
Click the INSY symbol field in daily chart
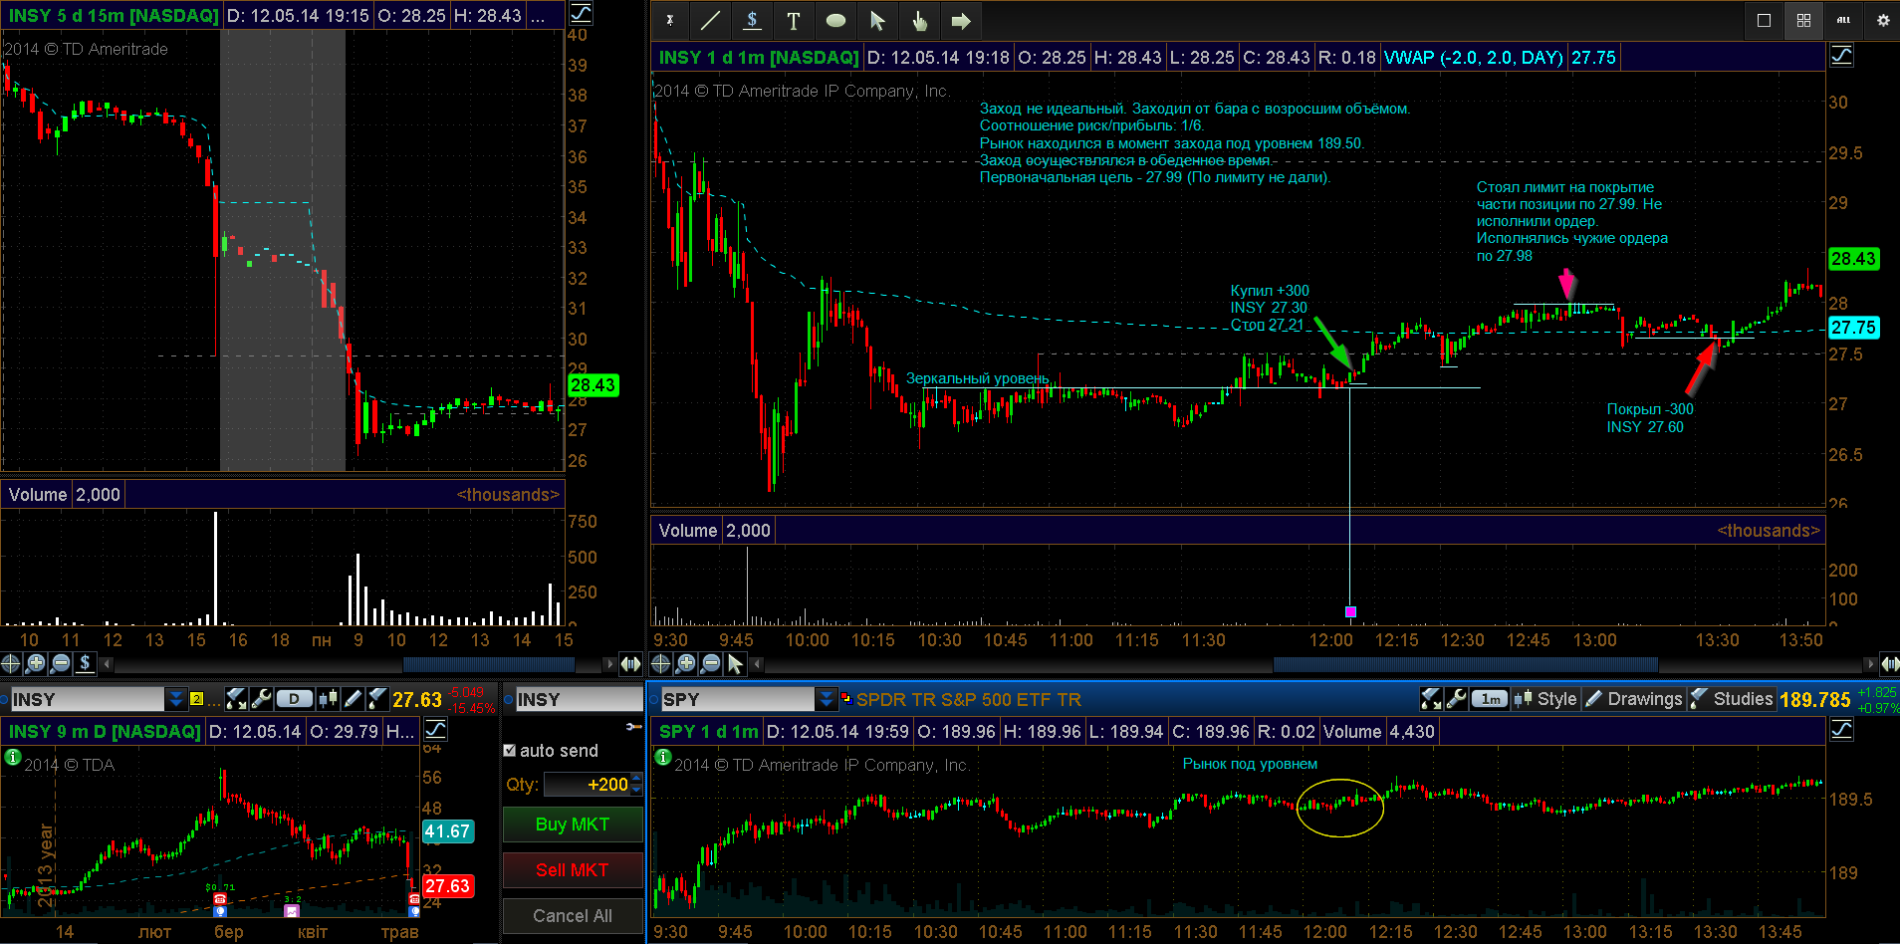pyautogui.click(x=86, y=699)
